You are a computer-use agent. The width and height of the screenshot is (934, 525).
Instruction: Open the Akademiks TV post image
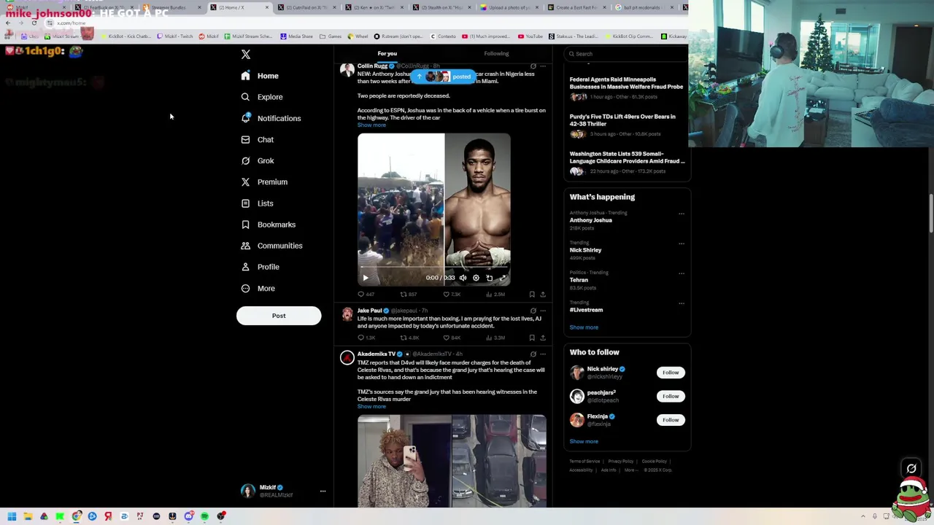452,460
